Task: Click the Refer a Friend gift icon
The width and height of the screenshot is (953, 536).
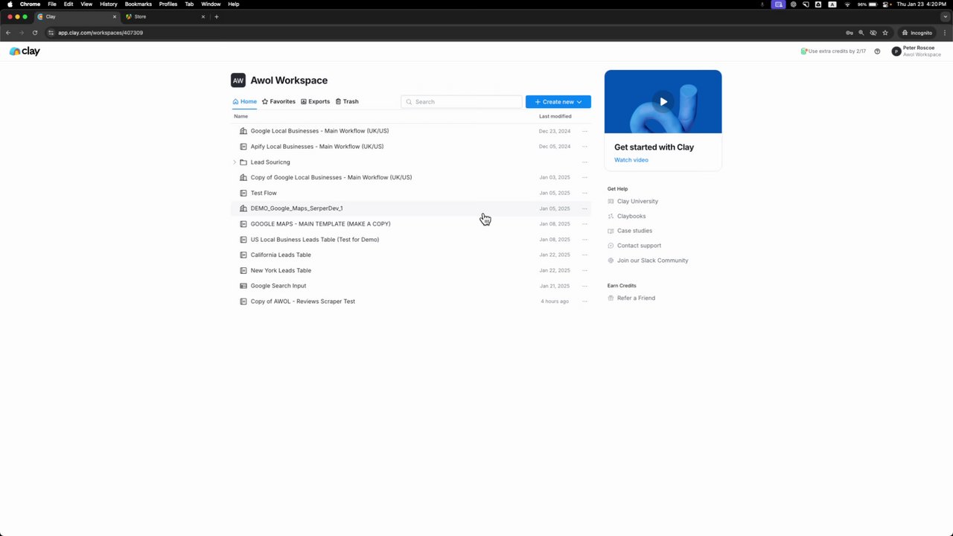Action: (611, 298)
